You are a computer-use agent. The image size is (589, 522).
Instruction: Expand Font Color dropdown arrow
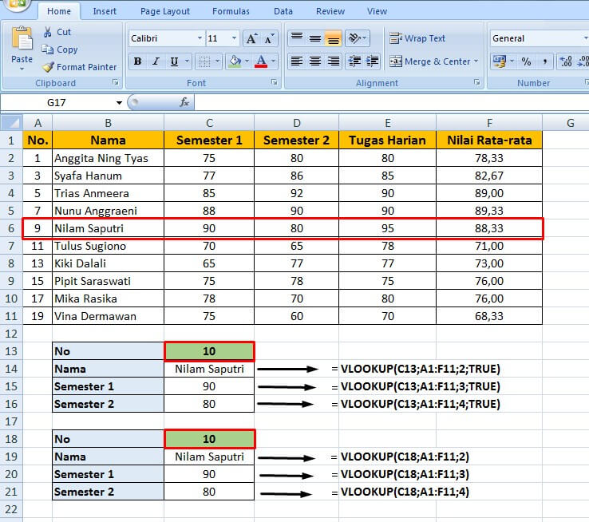273,61
